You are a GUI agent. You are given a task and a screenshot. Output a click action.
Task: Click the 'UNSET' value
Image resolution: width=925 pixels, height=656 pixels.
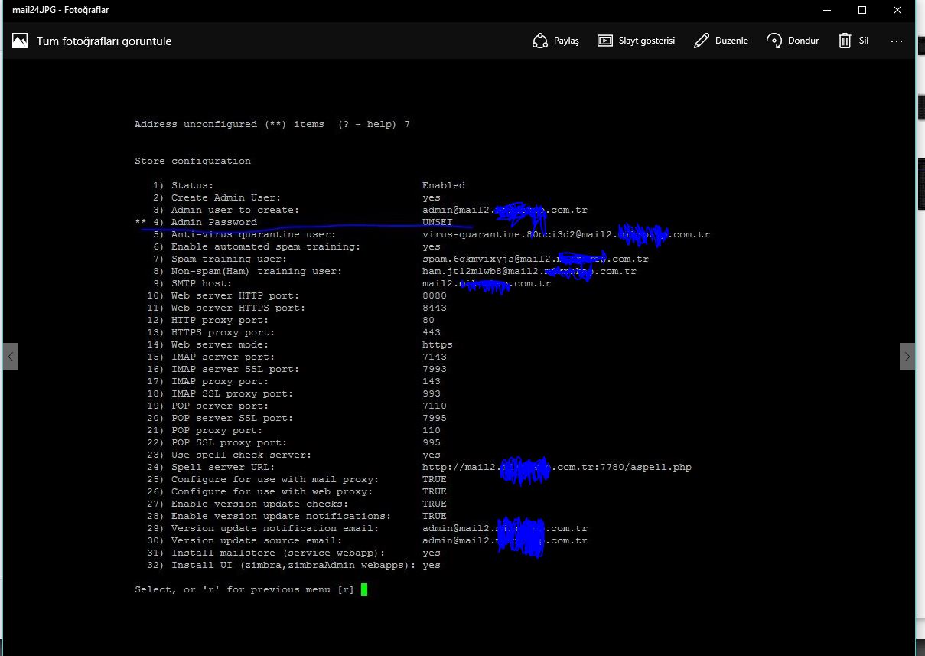438,222
